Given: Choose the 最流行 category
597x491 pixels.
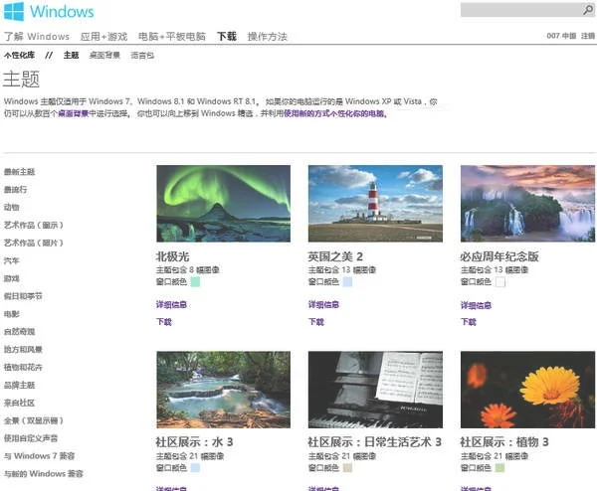Looking at the screenshot, I should click(x=15, y=190).
